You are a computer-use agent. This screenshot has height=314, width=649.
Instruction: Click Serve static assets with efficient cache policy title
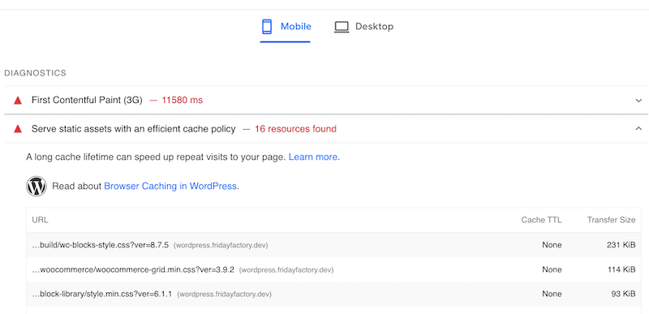click(x=133, y=129)
